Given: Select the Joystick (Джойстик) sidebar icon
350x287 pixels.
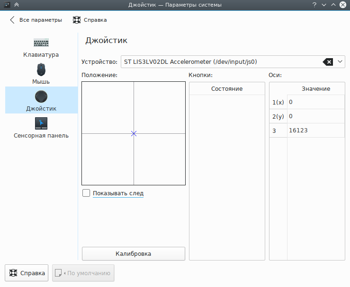Looking at the screenshot, I should pyautogui.click(x=41, y=96).
